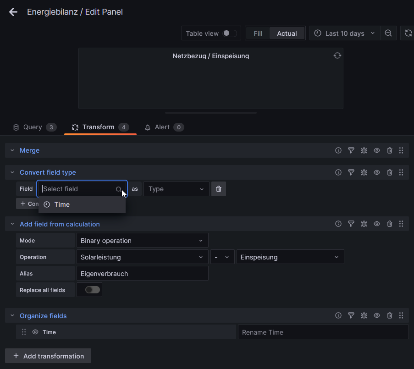Show info for the Organize fields transformation
Screen dimensions: 414x369
tap(338, 316)
